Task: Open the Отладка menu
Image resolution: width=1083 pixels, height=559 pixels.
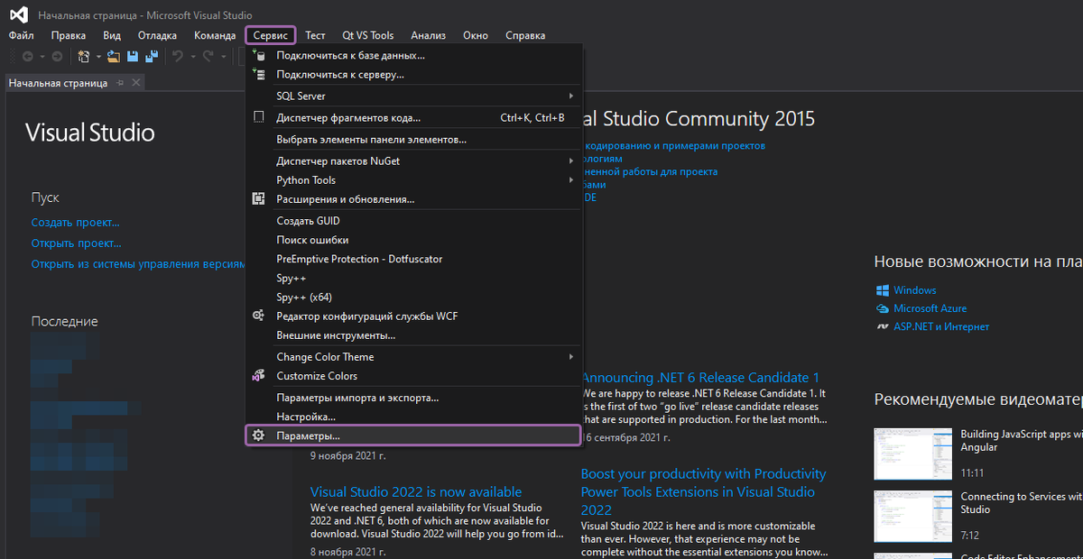Action: (157, 35)
